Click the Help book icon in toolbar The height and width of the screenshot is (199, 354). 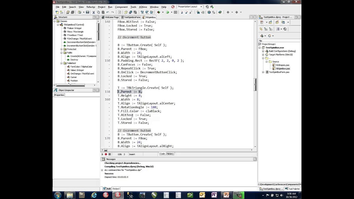click(x=220, y=12)
